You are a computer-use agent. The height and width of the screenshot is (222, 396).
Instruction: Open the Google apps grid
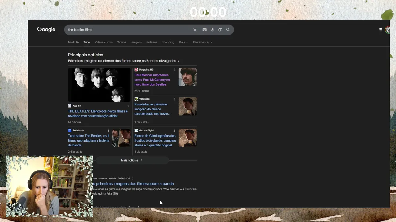click(x=380, y=30)
